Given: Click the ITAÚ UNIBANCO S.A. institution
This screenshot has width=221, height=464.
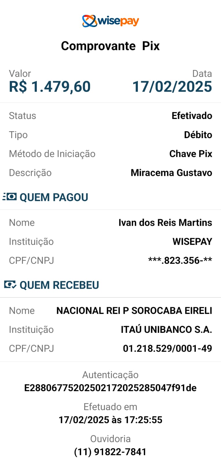Looking at the screenshot, I should (x=166, y=330).
